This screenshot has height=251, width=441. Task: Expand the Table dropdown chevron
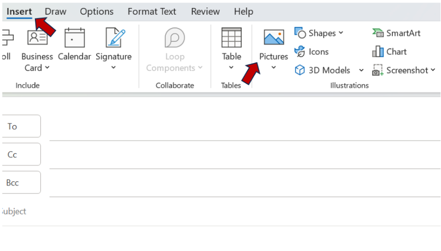231,68
